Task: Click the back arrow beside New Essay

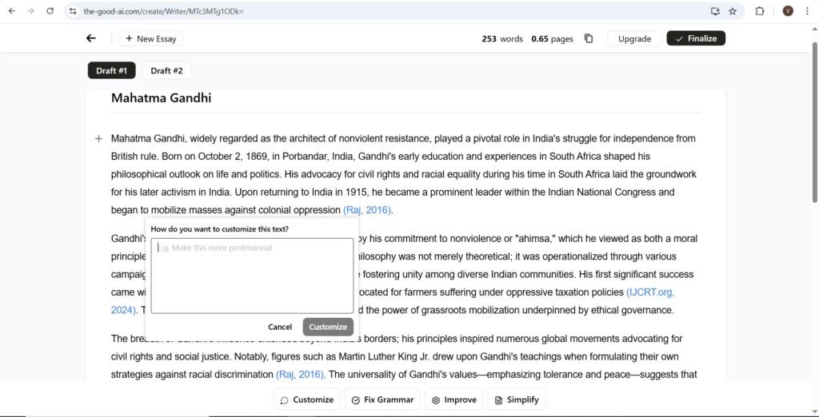Action: [91, 38]
